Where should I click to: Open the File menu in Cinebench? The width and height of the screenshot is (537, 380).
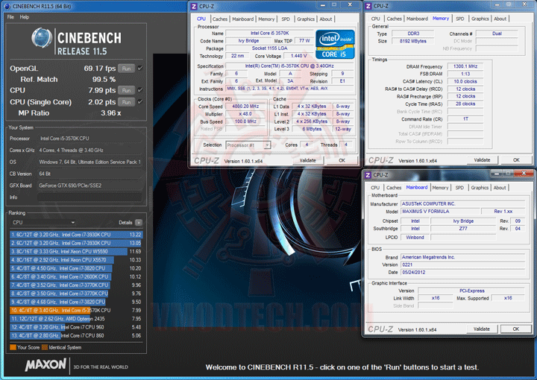10,17
